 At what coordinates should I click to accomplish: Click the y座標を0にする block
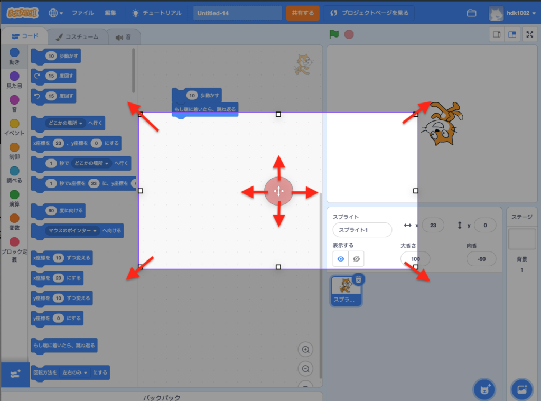pos(57,319)
